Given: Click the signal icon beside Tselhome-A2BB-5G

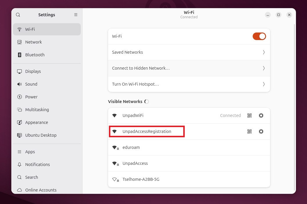Looking at the screenshot, I should (115, 180).
